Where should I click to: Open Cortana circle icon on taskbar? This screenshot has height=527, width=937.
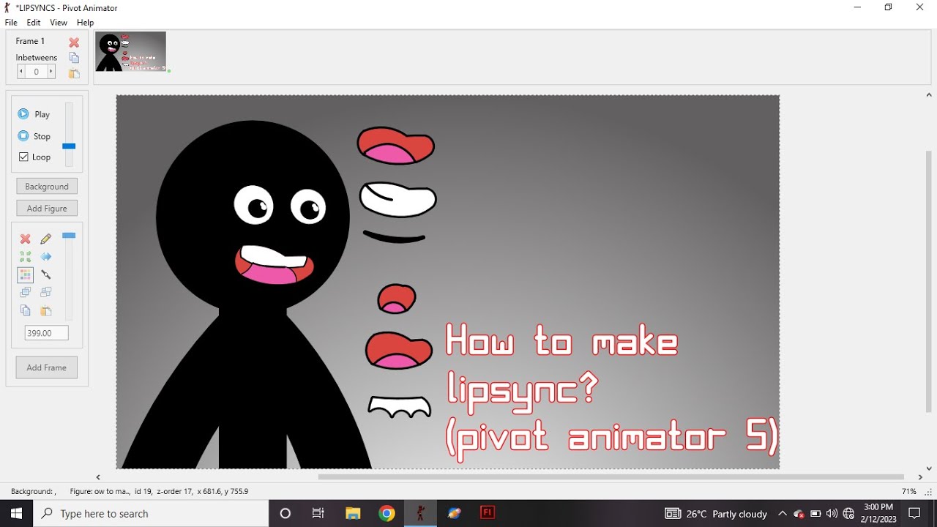(x=285, y=513)
